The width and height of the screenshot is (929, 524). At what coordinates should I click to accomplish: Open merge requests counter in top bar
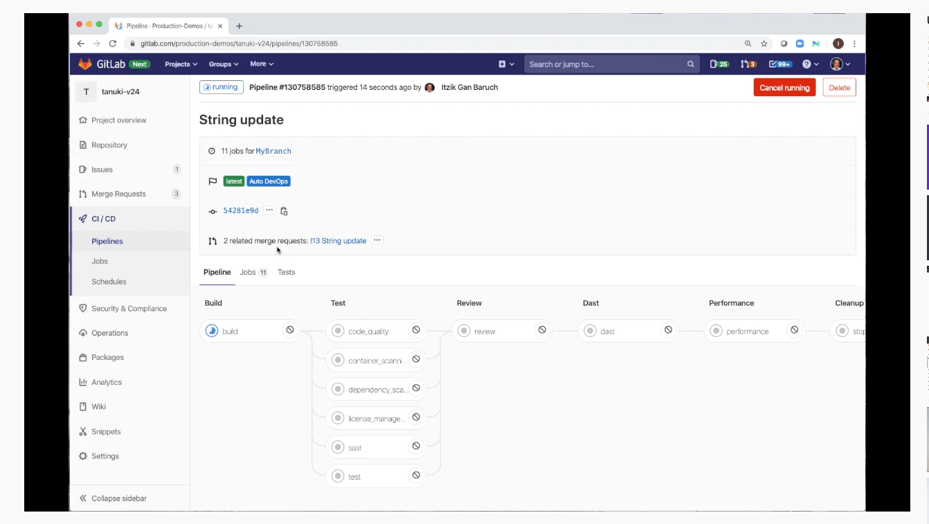click(x=748, y=64)
